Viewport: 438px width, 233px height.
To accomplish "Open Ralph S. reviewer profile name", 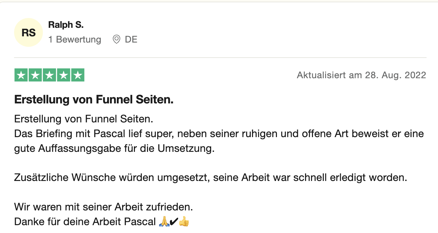I will [x=66, y=25].
